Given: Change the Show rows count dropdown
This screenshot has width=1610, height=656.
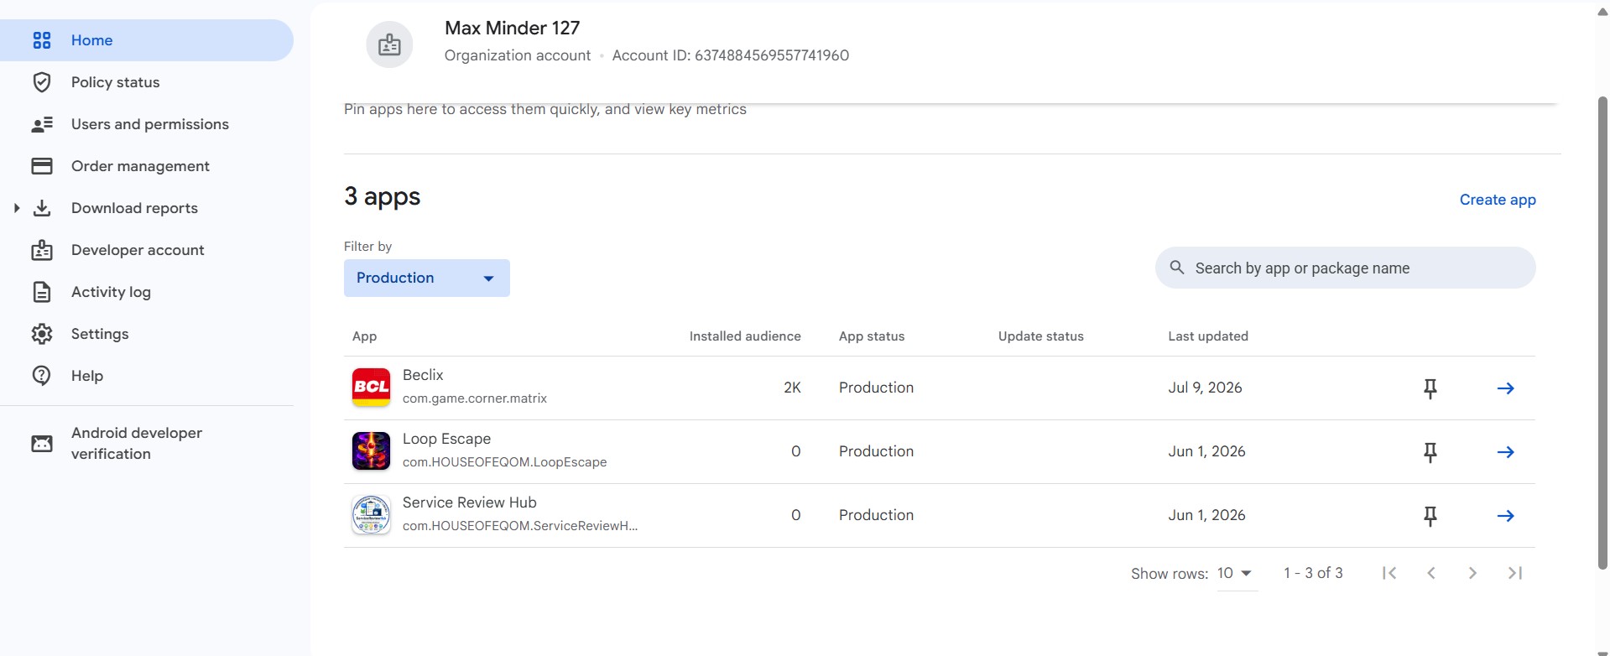Looking at the screenshot, I should (1237, 574).
